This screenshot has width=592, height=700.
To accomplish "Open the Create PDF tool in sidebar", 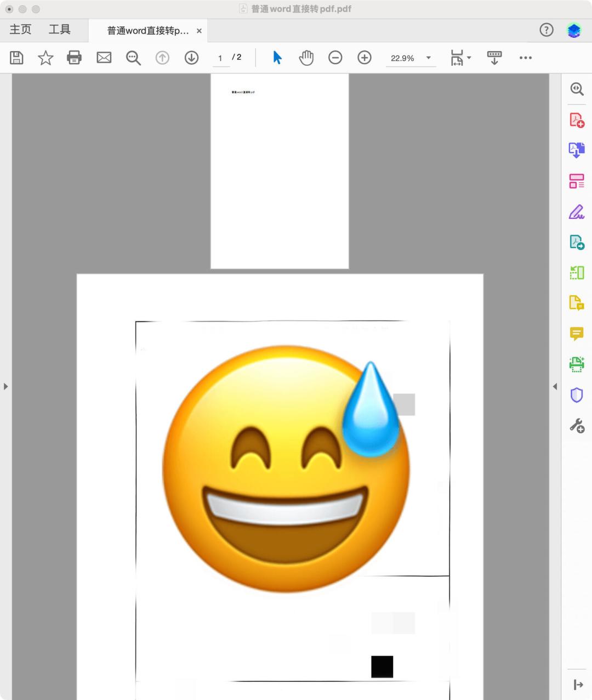I will 577,120.
